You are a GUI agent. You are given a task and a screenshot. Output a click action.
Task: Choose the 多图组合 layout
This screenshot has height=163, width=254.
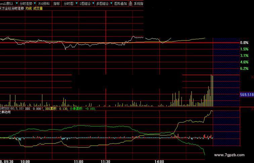tap(102, 4)
